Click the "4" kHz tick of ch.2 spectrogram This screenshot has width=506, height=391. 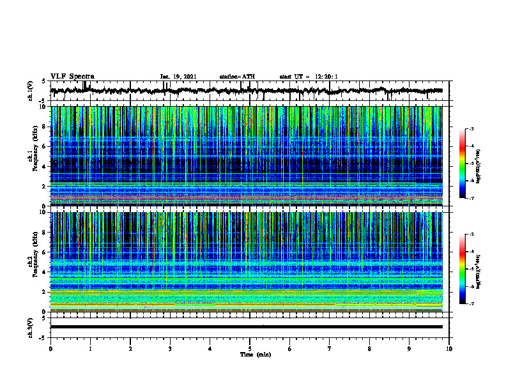coord(45,272)
